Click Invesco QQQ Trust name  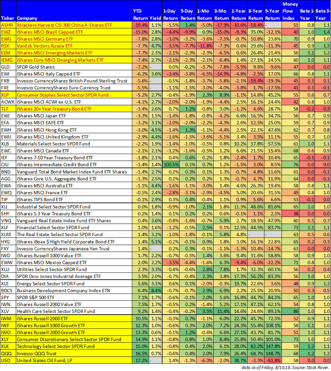coord(37,354)
